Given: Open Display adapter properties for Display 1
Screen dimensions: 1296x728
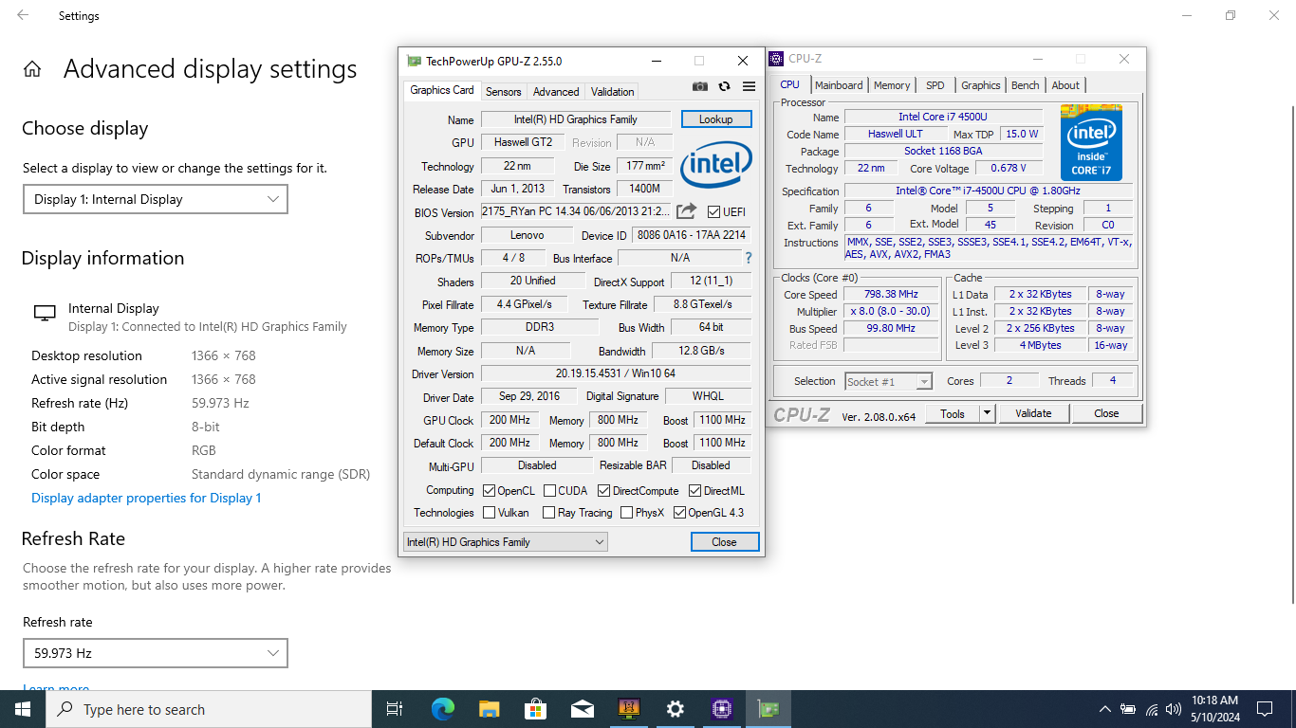Looking at the screenshot, I should (146, 498).
